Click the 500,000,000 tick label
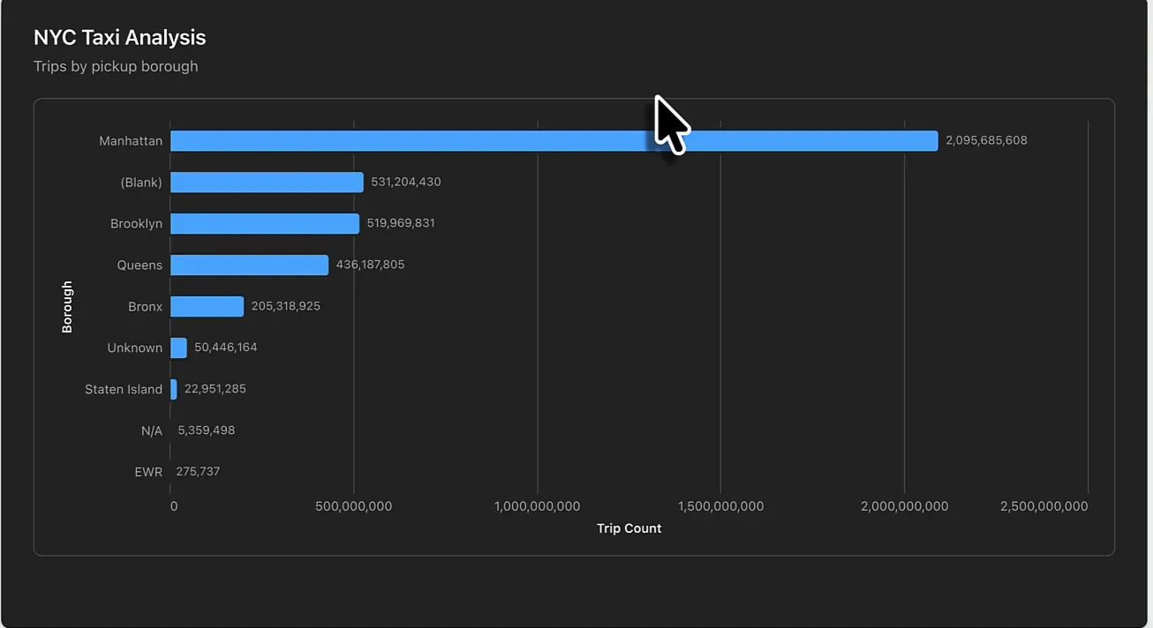The height and width of the screenshot is (628, 1153). point(353,506)
